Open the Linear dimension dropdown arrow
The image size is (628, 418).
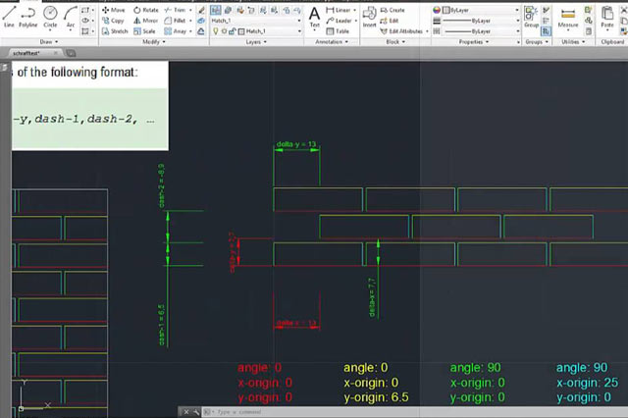coord(355,10)
